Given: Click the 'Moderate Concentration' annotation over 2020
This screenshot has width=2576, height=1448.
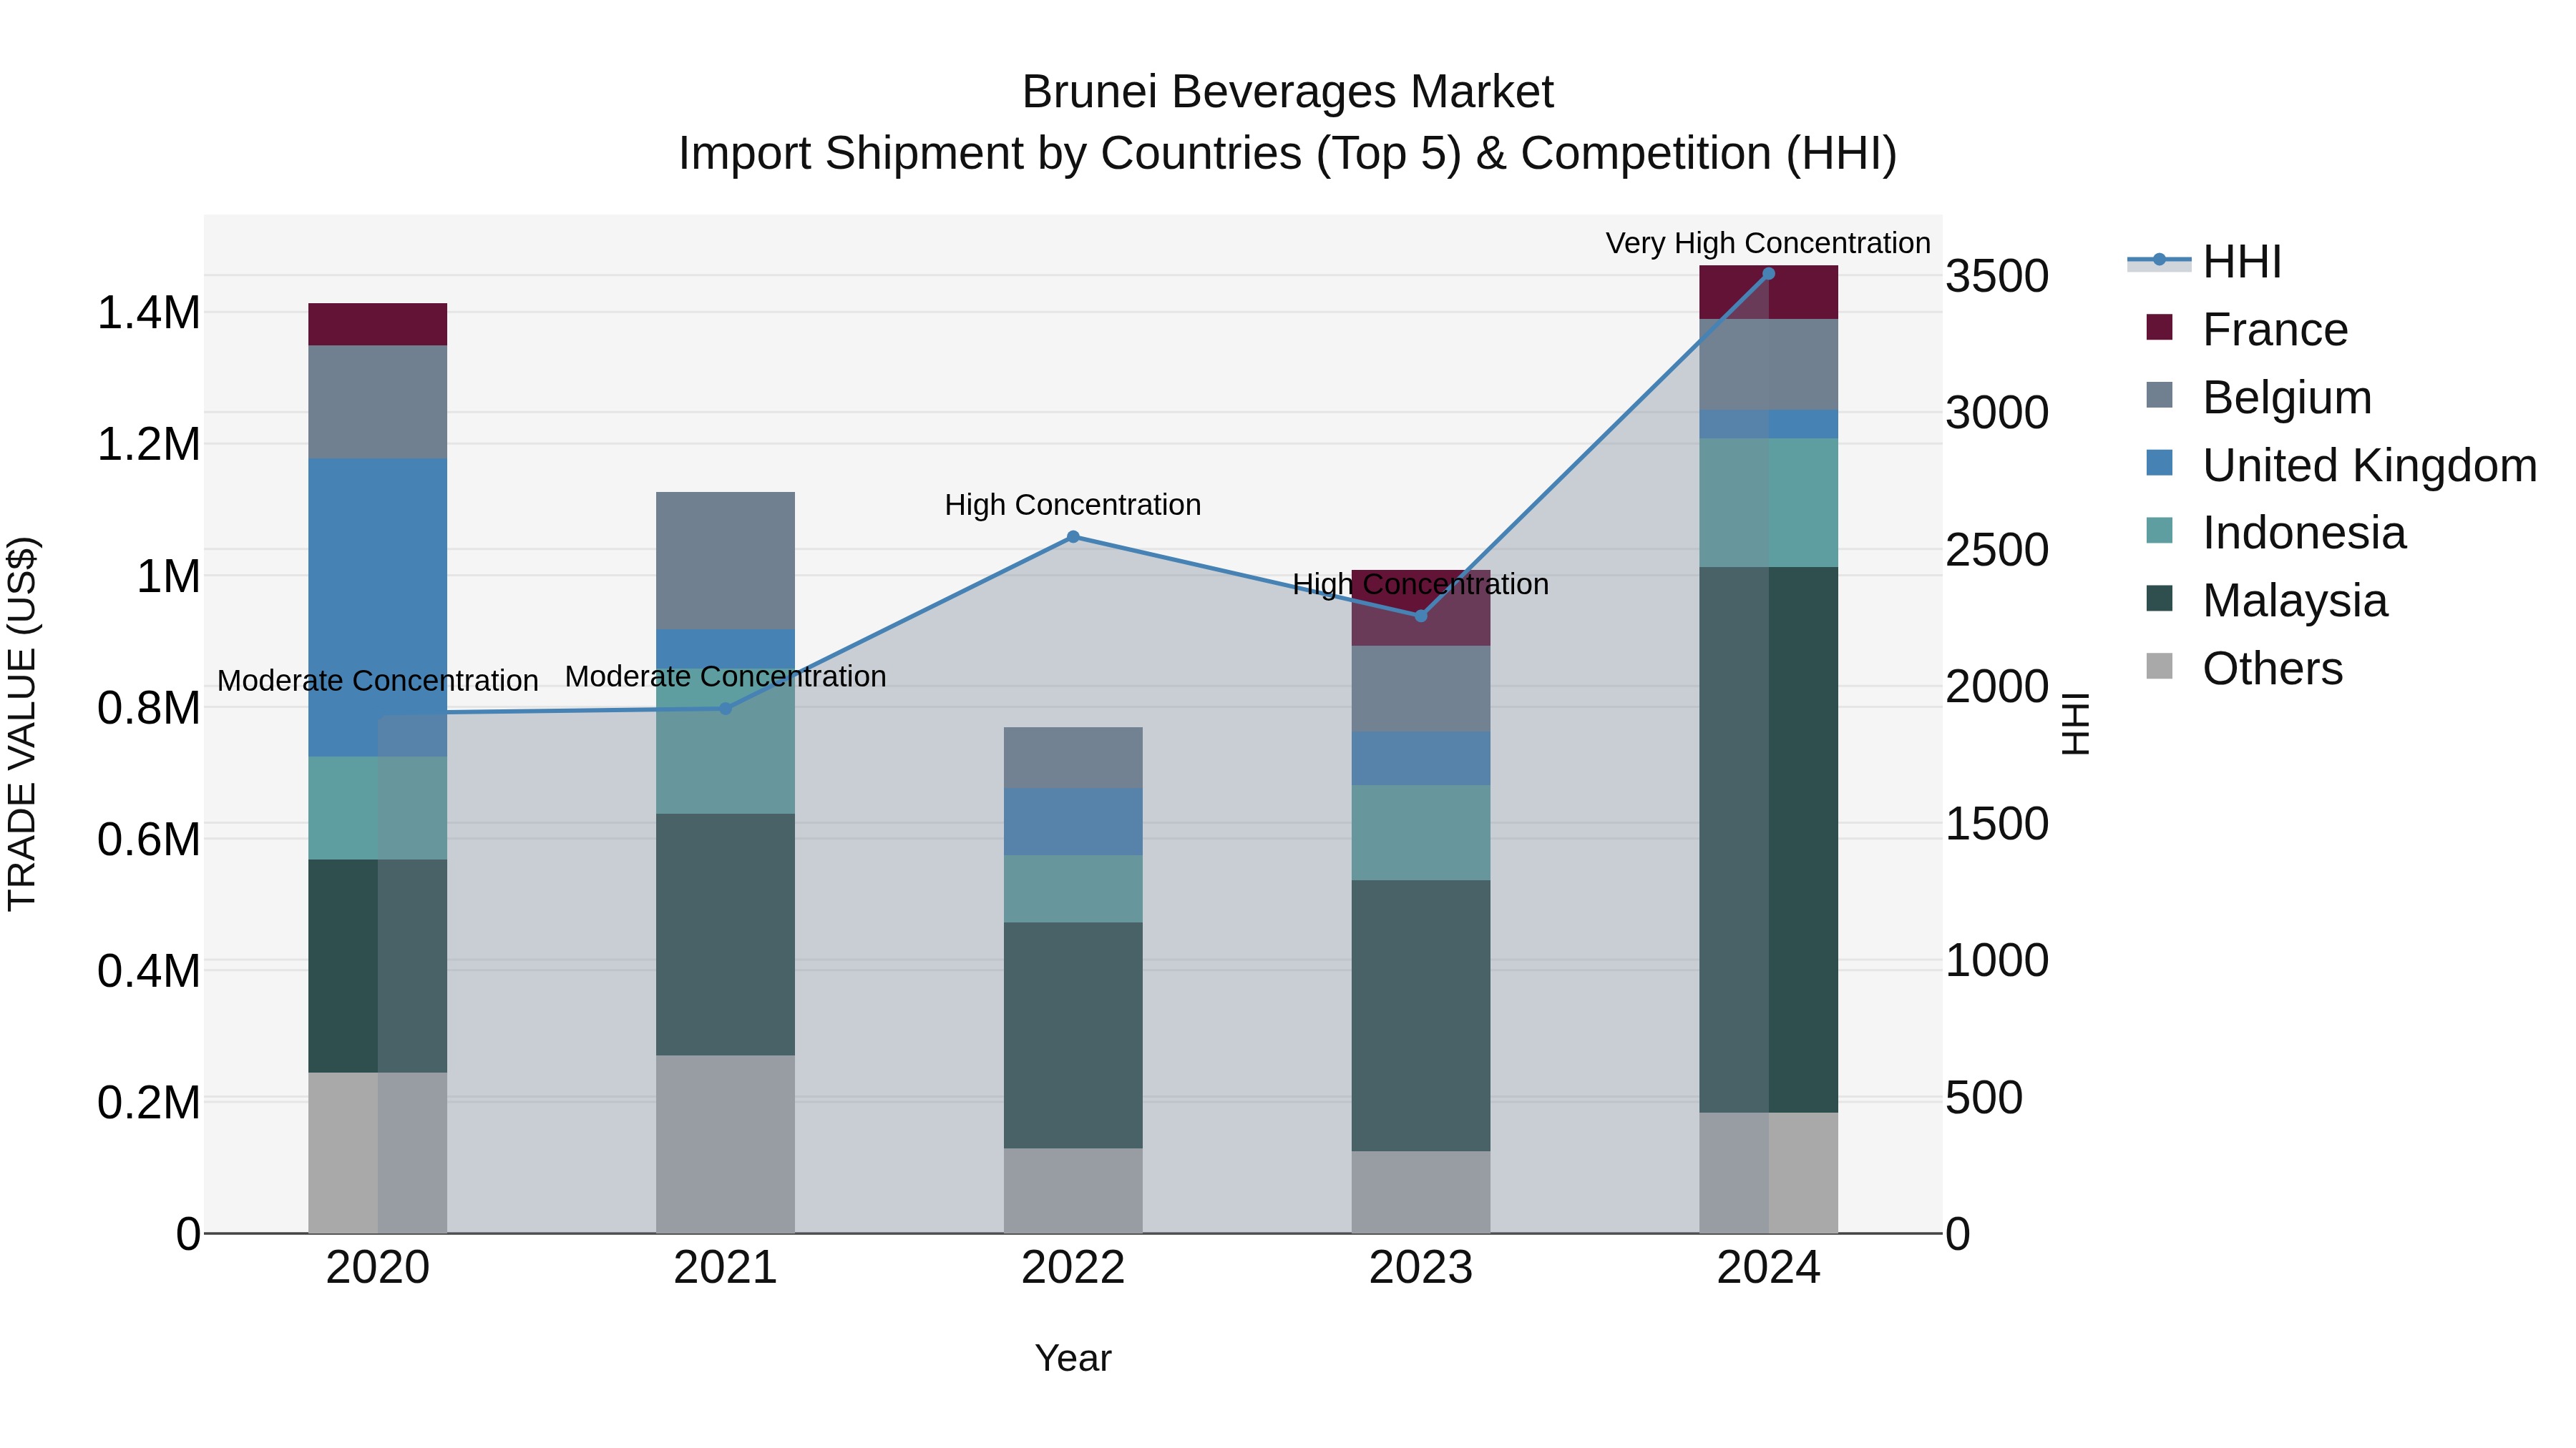Looking at the screenshot, I should tap(378, 681).
